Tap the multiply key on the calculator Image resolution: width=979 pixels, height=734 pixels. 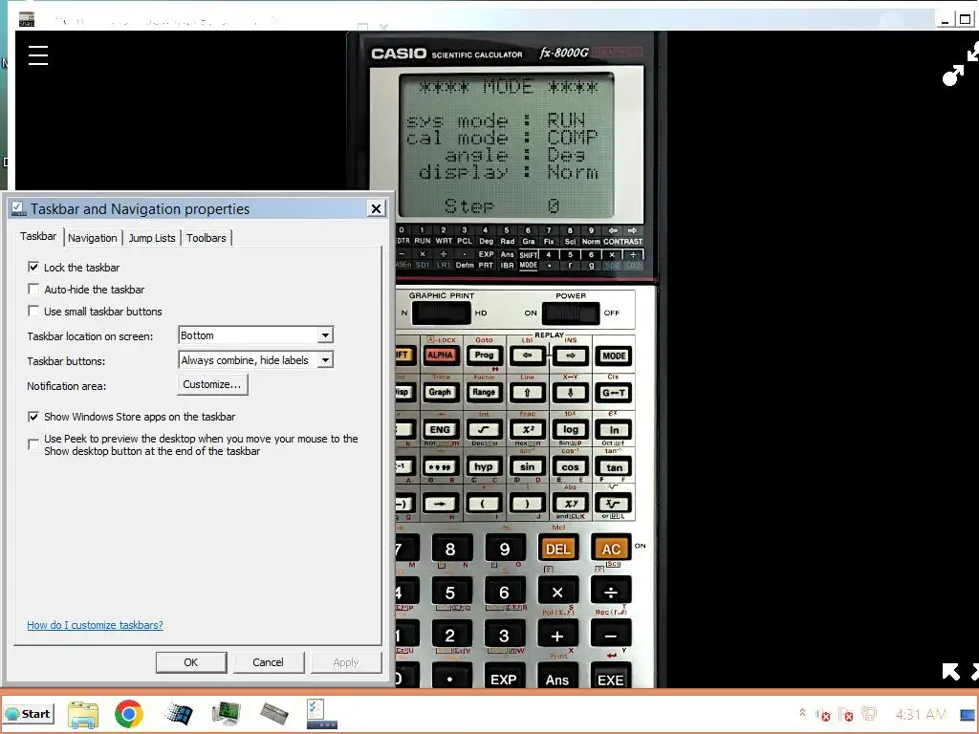pos(557,592)
